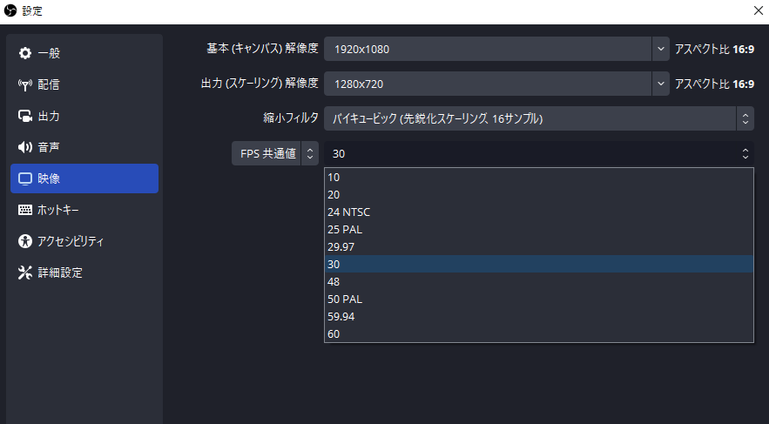Choose 48 from the FPS list

(x=538, y=282)
